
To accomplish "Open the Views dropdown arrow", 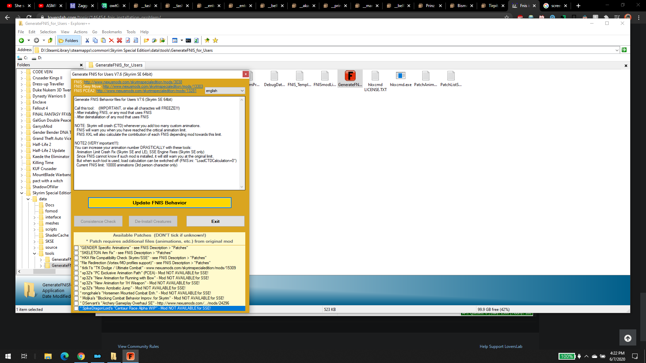I will [182, 40].
